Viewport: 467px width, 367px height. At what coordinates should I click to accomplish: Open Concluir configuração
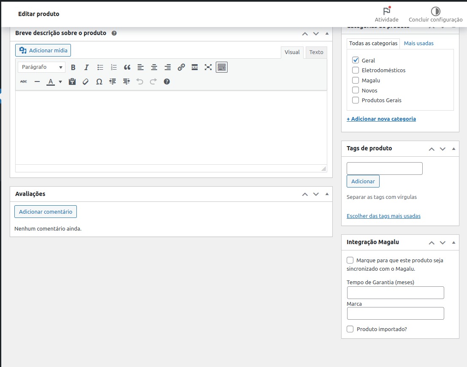click(x=435, y=14)
